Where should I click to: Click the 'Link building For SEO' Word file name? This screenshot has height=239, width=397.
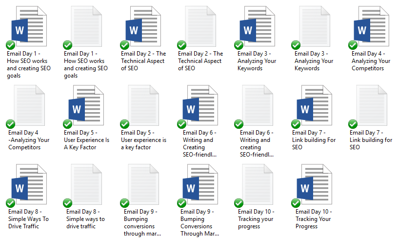(x=314, y=140)
